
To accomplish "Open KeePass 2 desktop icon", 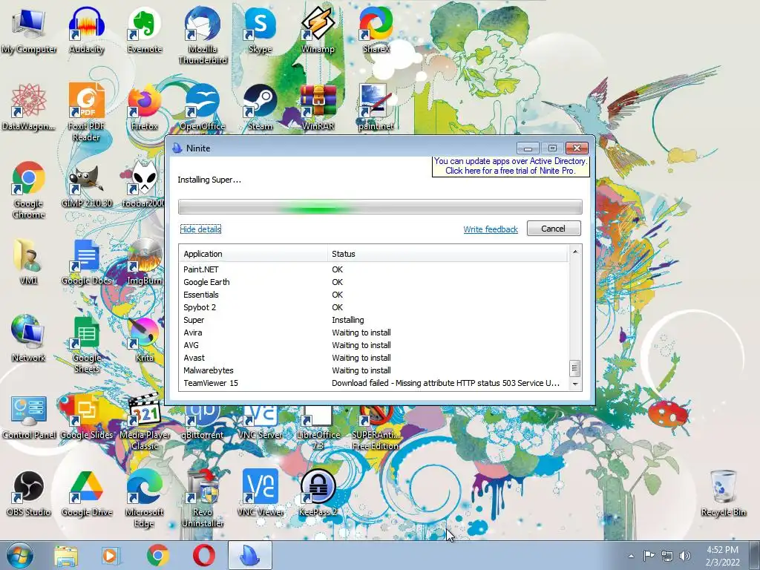I will point(318,494).
